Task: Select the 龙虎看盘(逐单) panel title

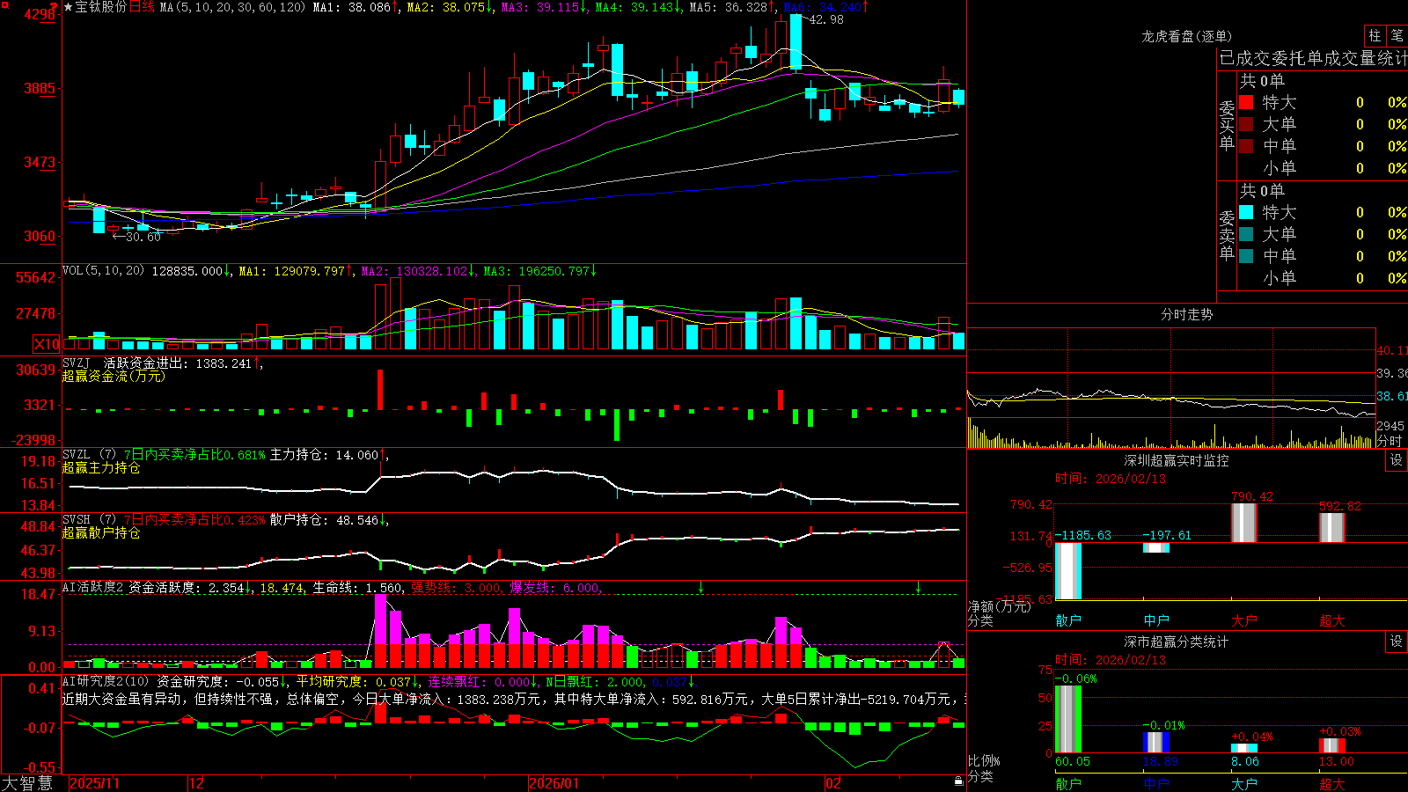Action: 1186,36
